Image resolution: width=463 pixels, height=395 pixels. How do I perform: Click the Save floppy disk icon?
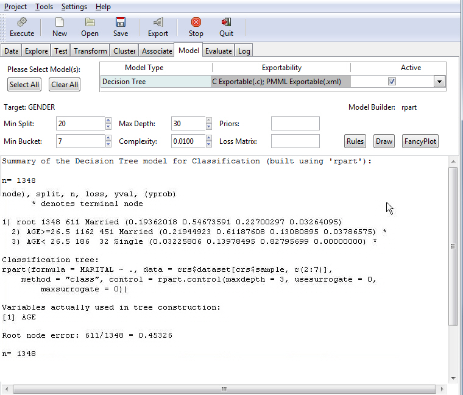pos(121,22)
